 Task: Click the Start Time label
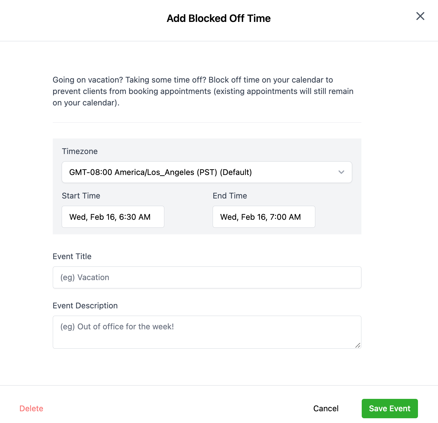81,196
